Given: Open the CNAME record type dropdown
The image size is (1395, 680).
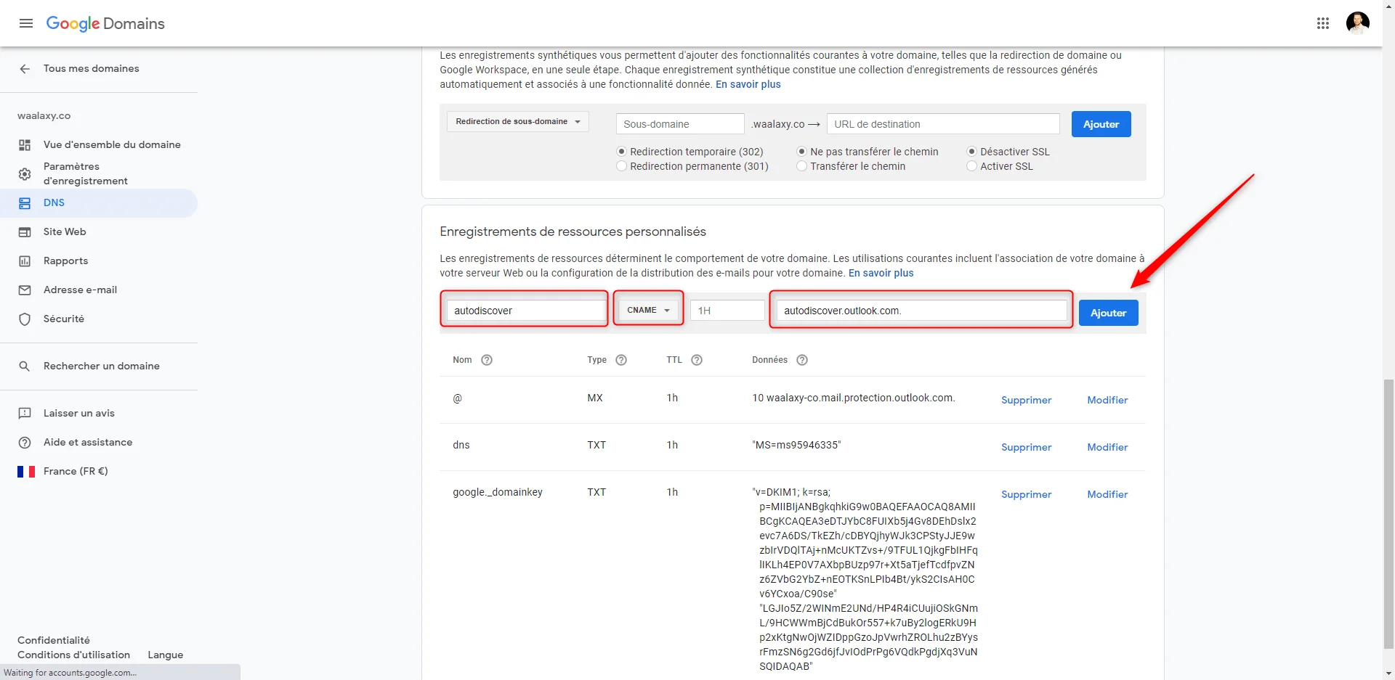Looking at the screenshot, I should pyautogui.click(x=648, y=311).
